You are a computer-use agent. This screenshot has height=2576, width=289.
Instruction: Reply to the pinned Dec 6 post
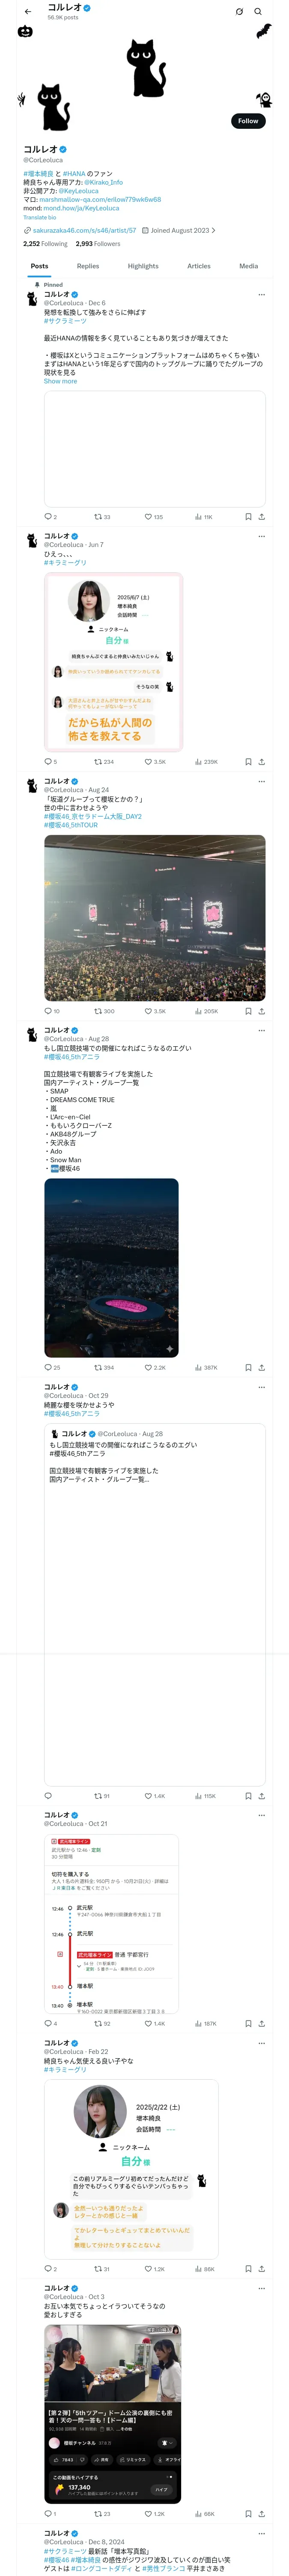pos(48,517)
